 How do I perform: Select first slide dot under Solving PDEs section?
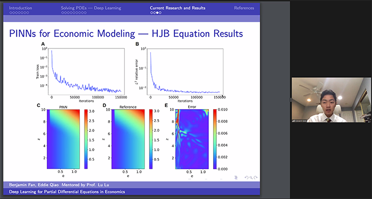(63, 13)
